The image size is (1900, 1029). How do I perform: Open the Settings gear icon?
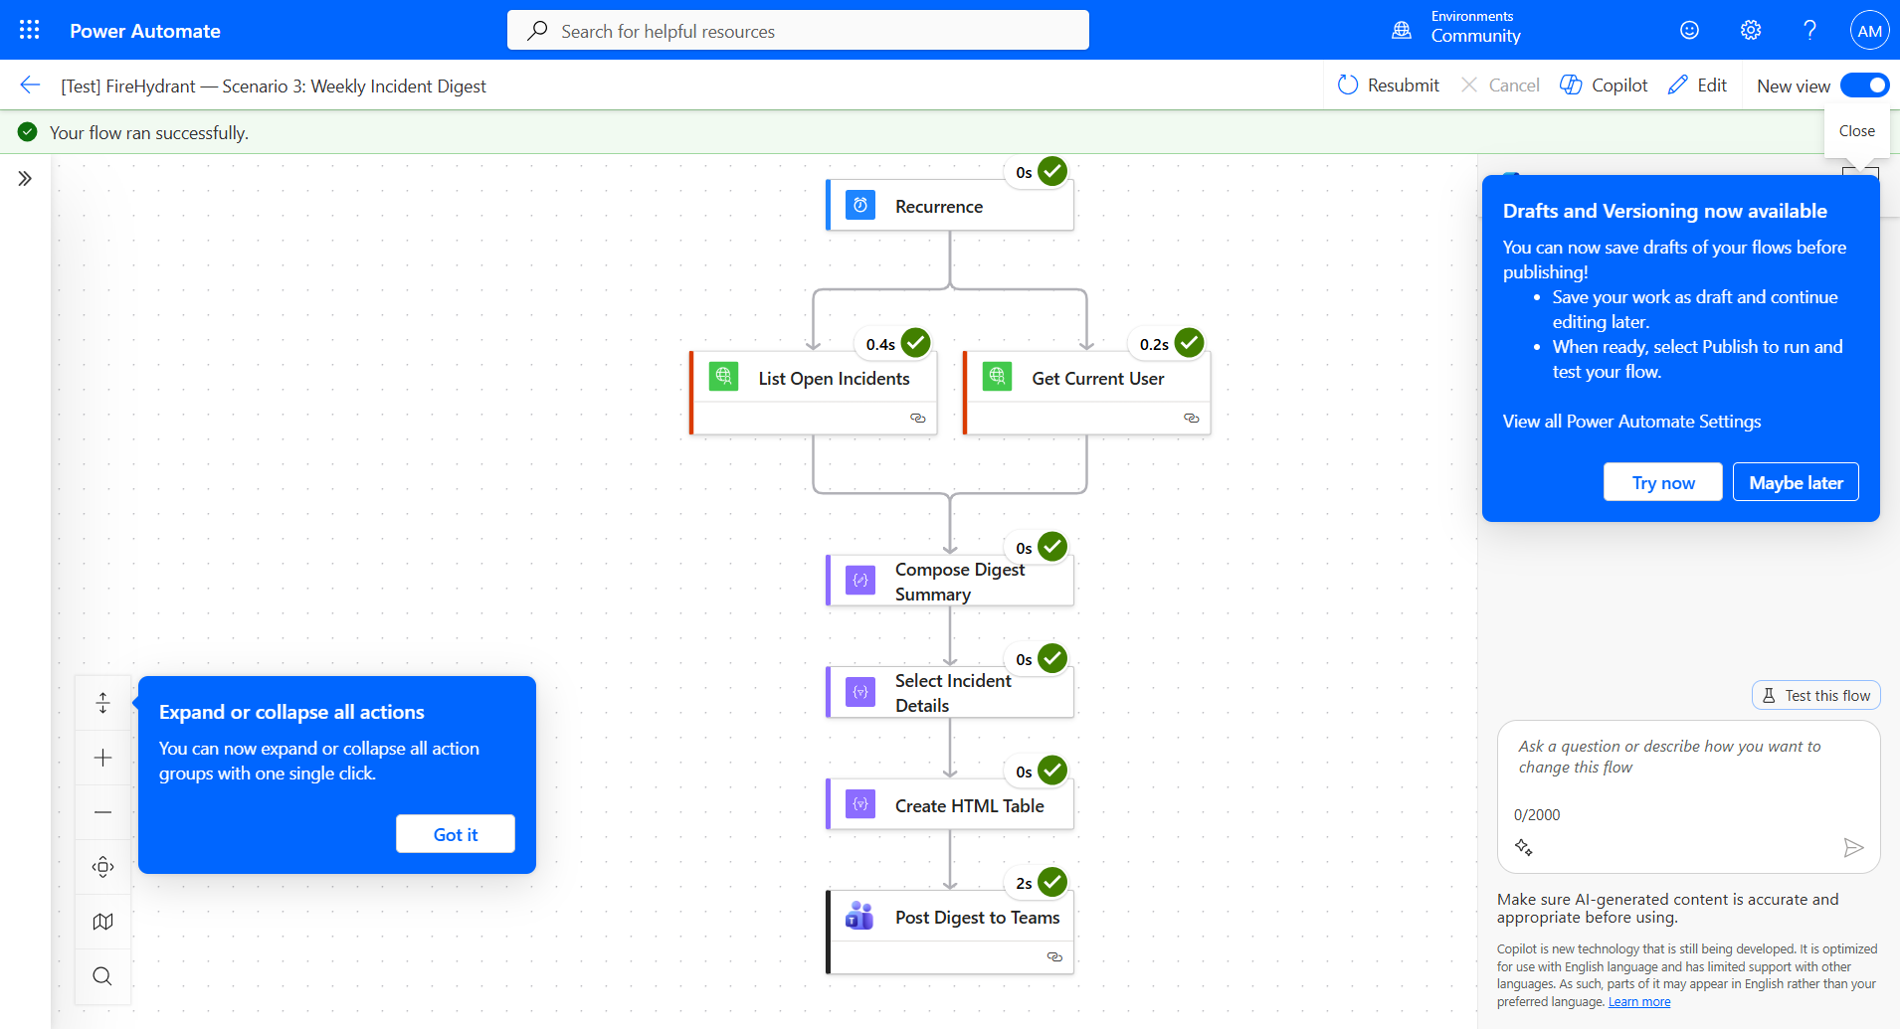[1751, 30]
